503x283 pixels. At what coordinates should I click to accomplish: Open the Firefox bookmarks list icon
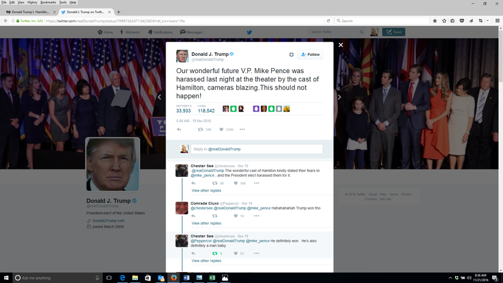(x=452, y=21)
